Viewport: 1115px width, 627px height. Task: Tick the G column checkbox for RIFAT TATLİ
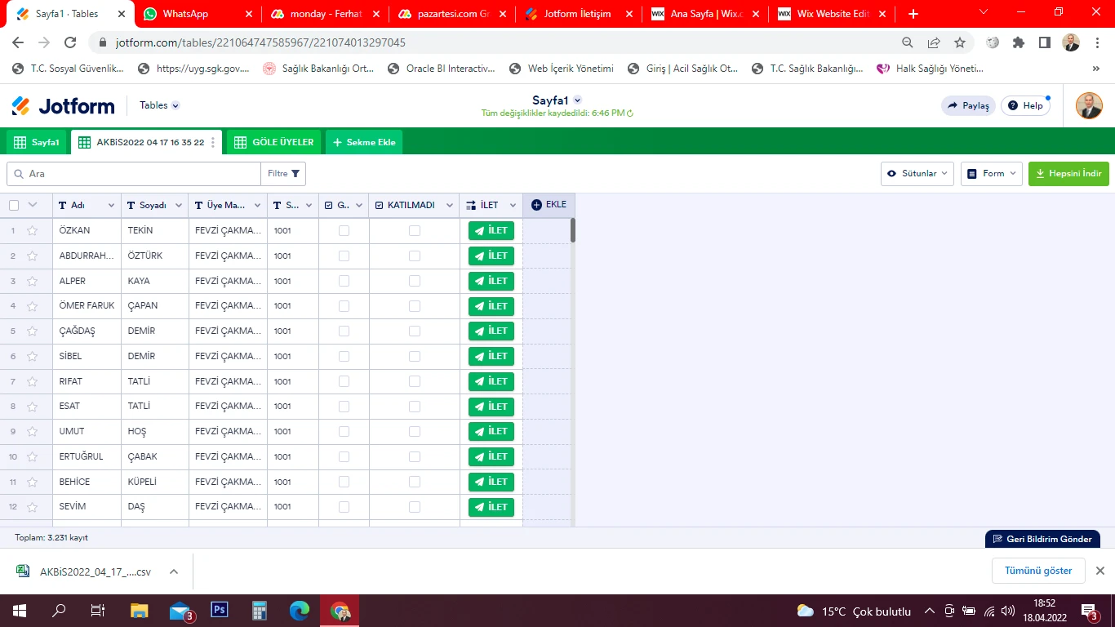point(344,380)
